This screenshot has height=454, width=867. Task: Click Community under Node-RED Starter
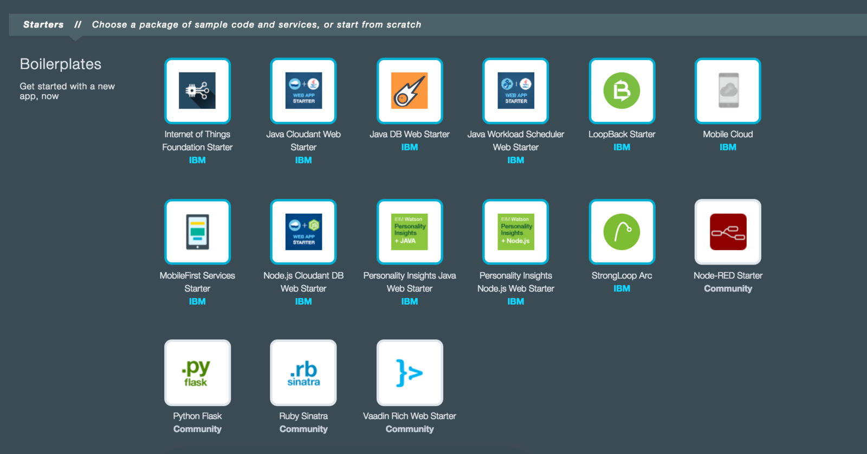[728, 288]
